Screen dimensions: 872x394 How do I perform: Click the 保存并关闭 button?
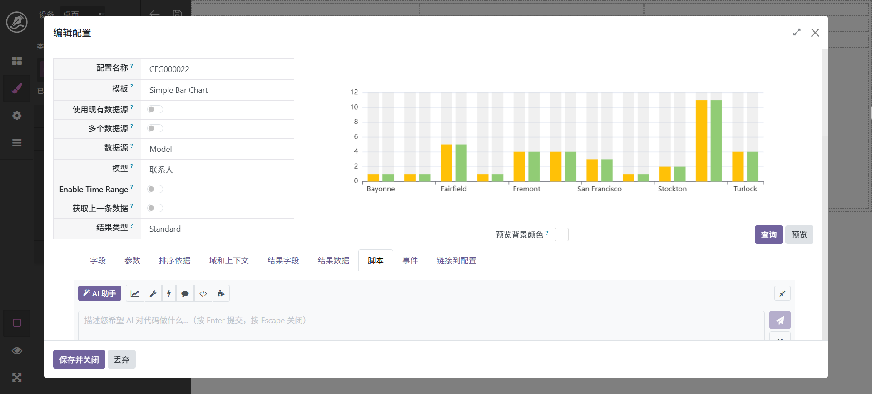point(79,360)
